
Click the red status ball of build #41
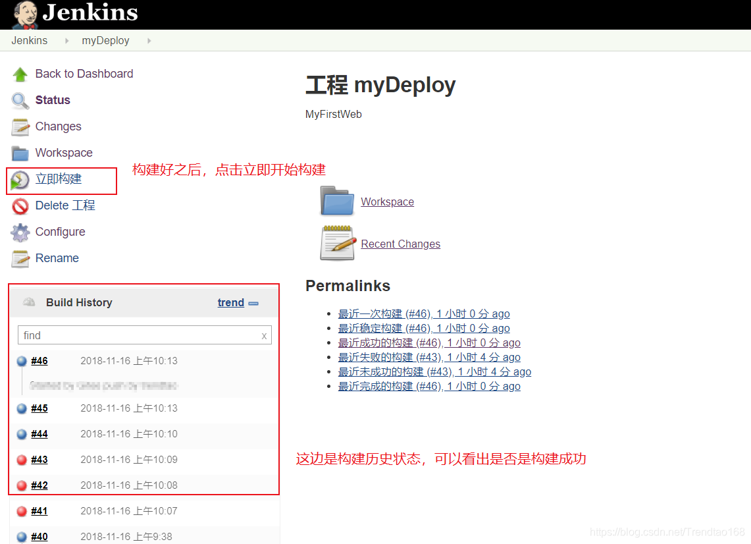pos(22,512)
